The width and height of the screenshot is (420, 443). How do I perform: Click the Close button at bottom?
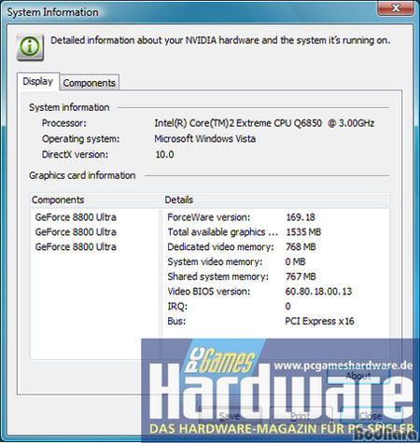pyautogui.click(x=371, y=416)
